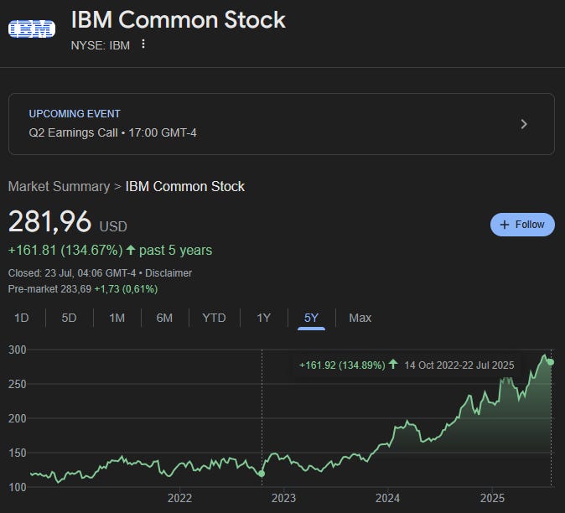Click the 14 Oct 2022 chart marker dot
The width and height of the screenshot is (565, 513).
pos(262,474)
